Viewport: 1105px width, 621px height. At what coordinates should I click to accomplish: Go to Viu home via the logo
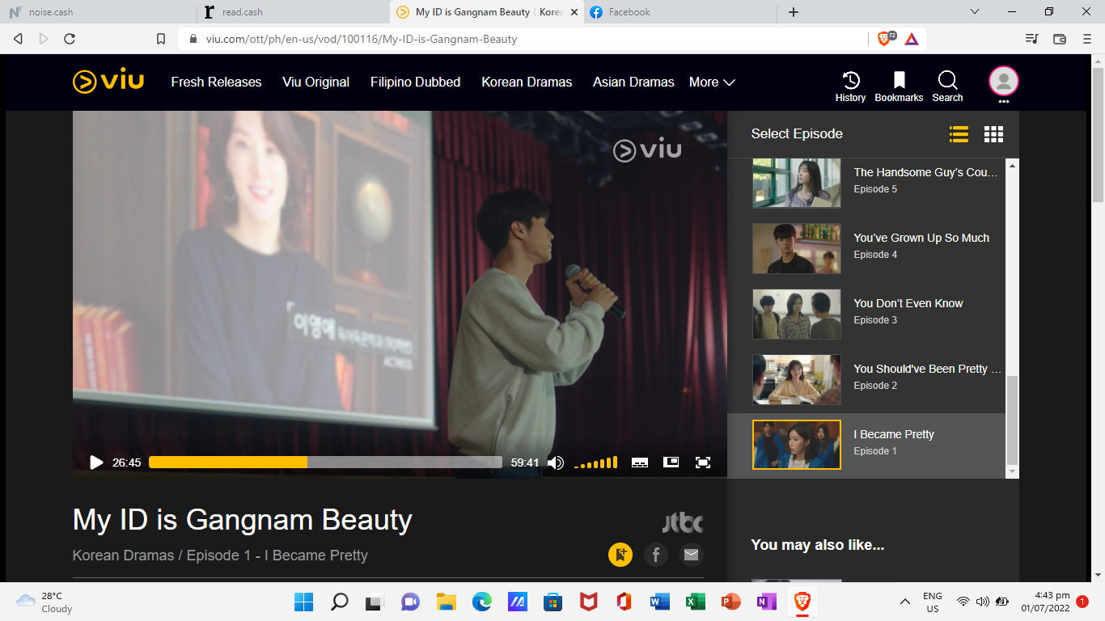pyautogui.click(x=108, y=82)
